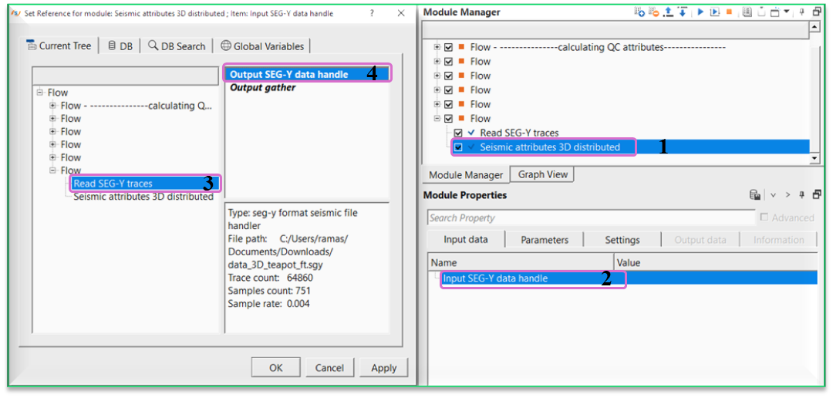Toggle checkbox of the expanded Flow in Module Manager
Viewport: 833px width, 398px height.
tap(448, 119)
